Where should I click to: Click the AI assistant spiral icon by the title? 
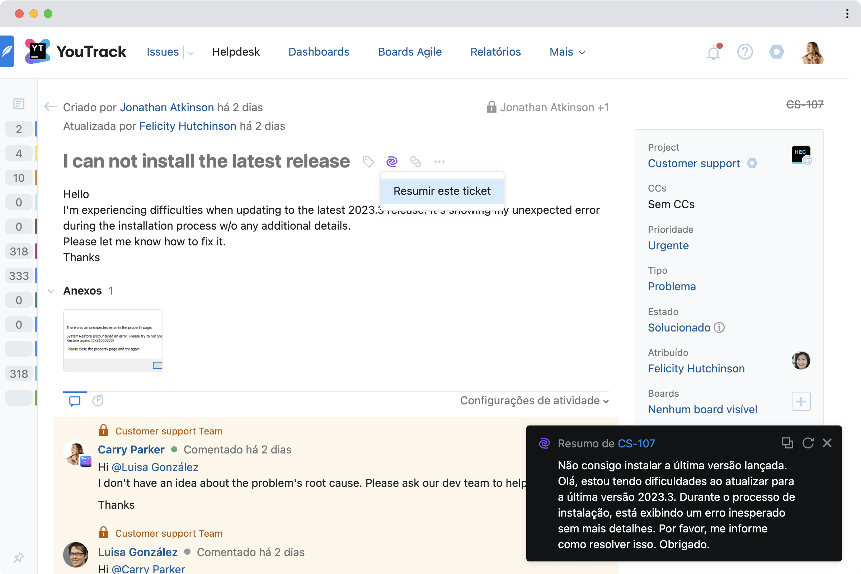tap(392, 161)
